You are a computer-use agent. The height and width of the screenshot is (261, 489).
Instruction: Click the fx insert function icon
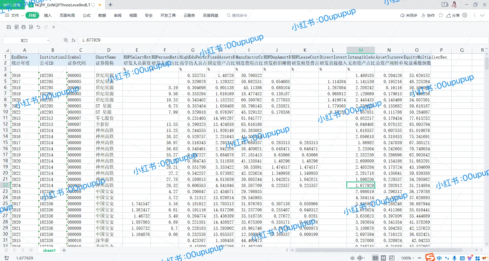click(x=73, y=40)
